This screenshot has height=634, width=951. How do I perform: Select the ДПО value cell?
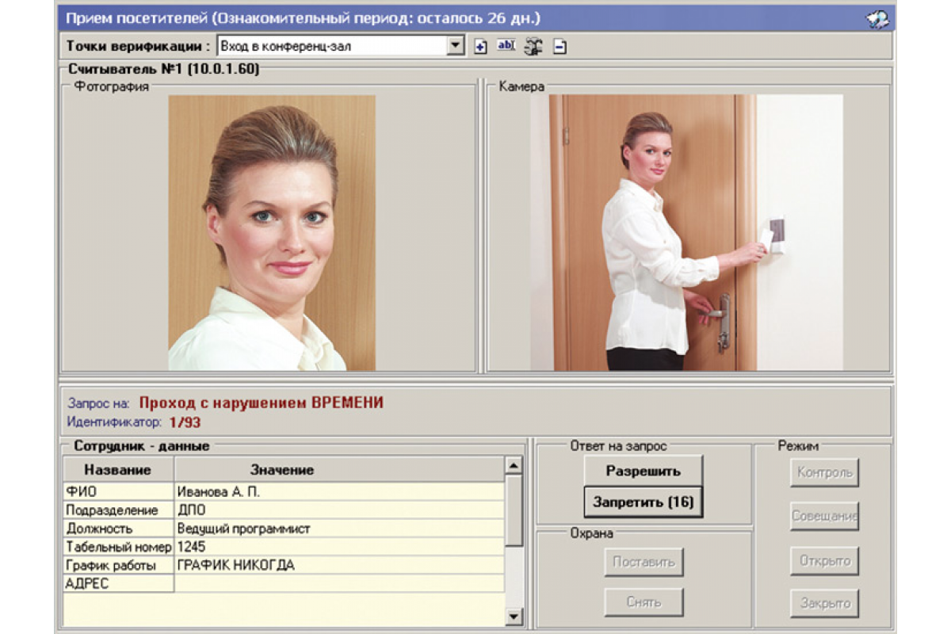[x=338, y=510]
